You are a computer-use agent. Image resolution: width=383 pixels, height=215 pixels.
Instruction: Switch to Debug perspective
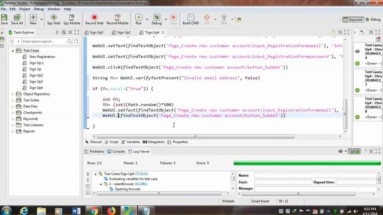pos(373,20)
